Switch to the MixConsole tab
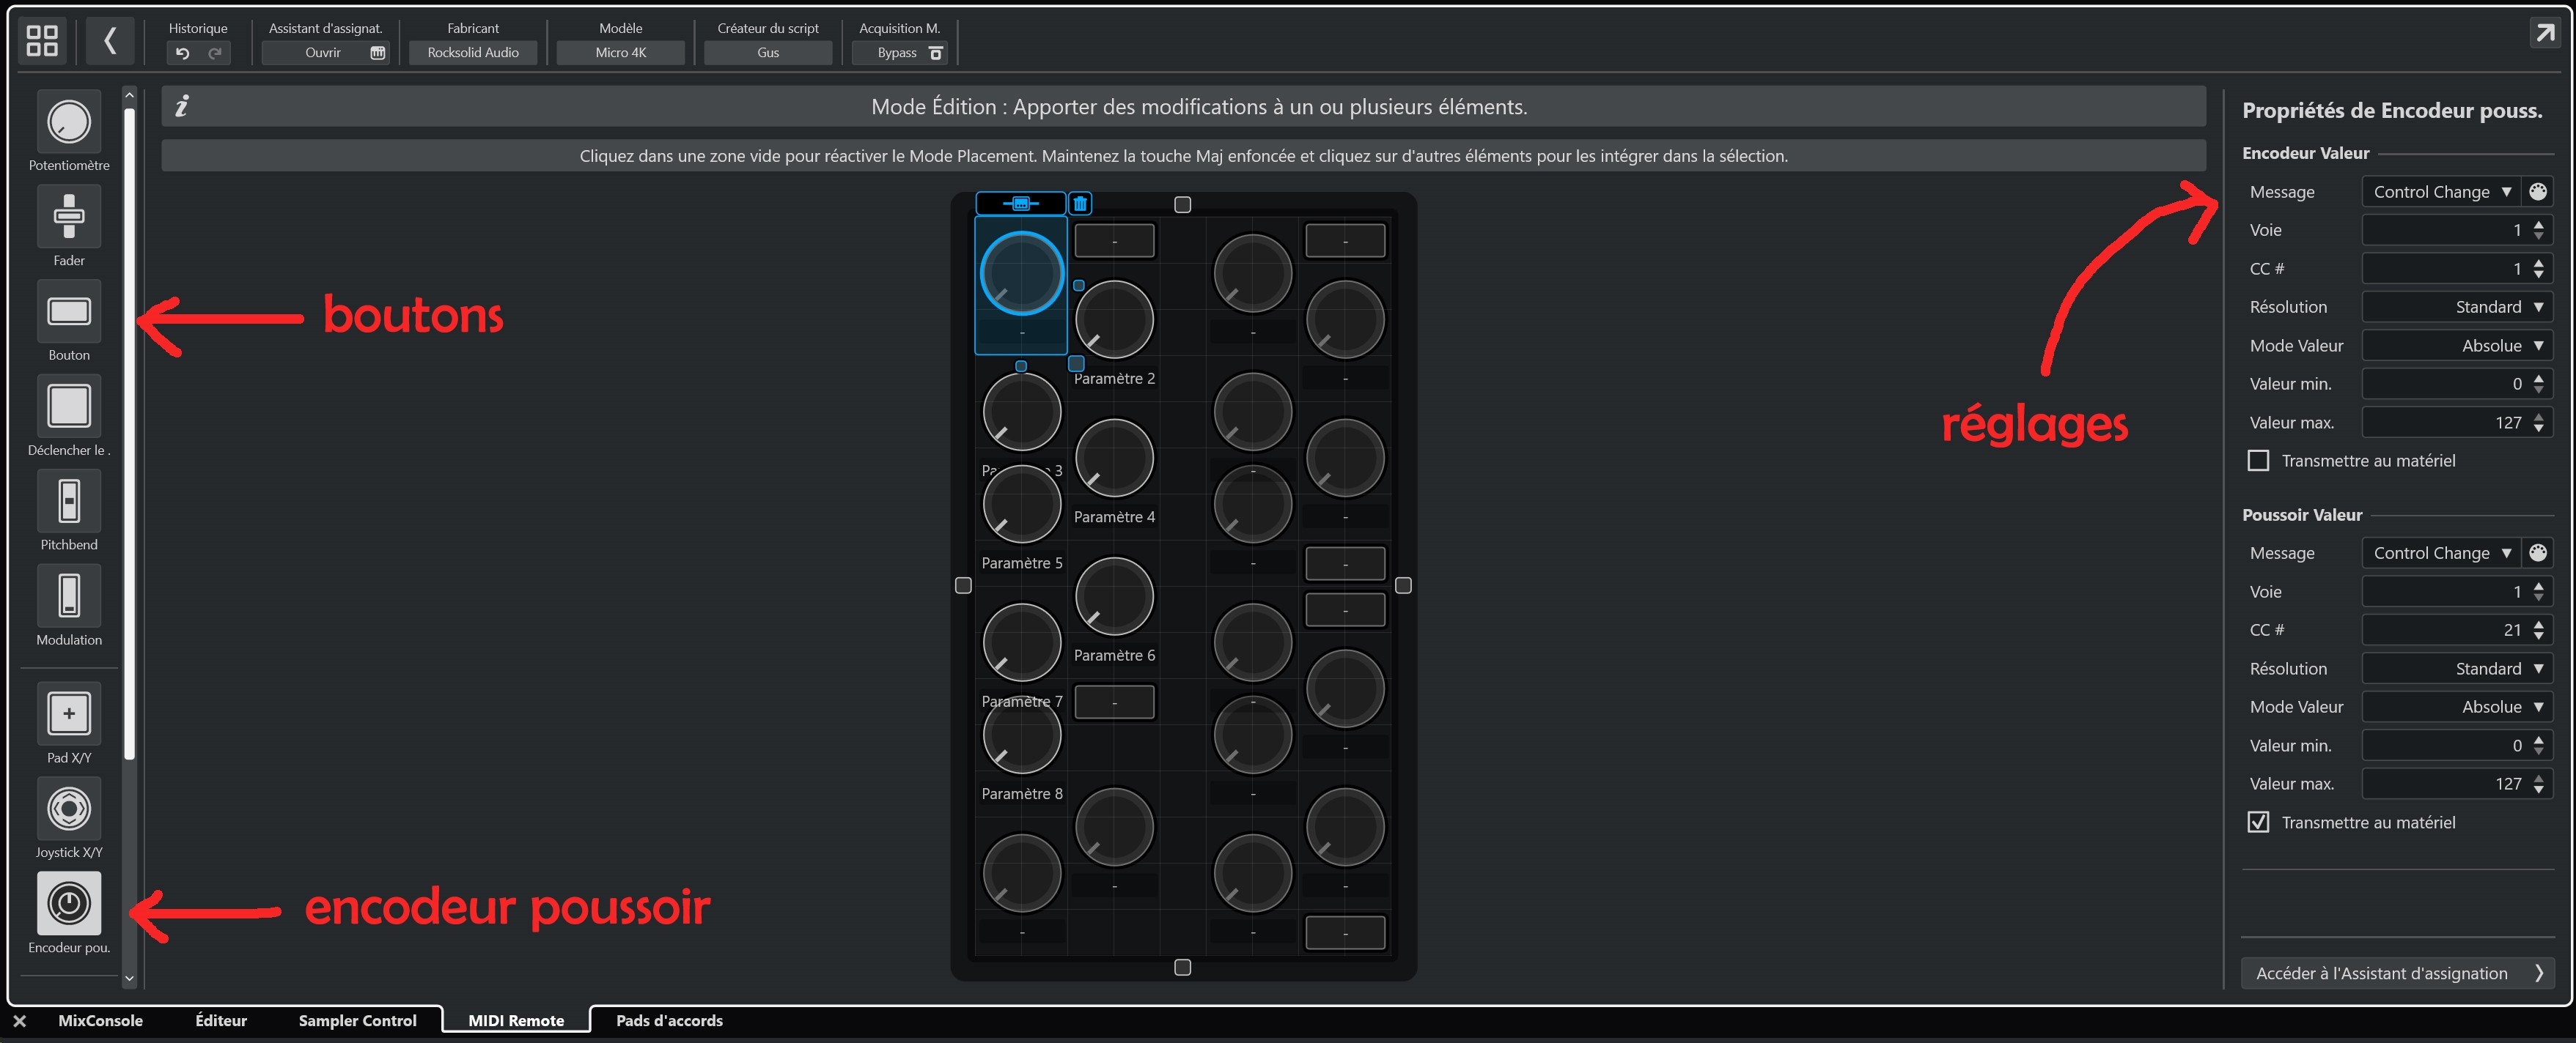The width and height of the screenshot is (2576, 1043). [x=100, y=1020]
